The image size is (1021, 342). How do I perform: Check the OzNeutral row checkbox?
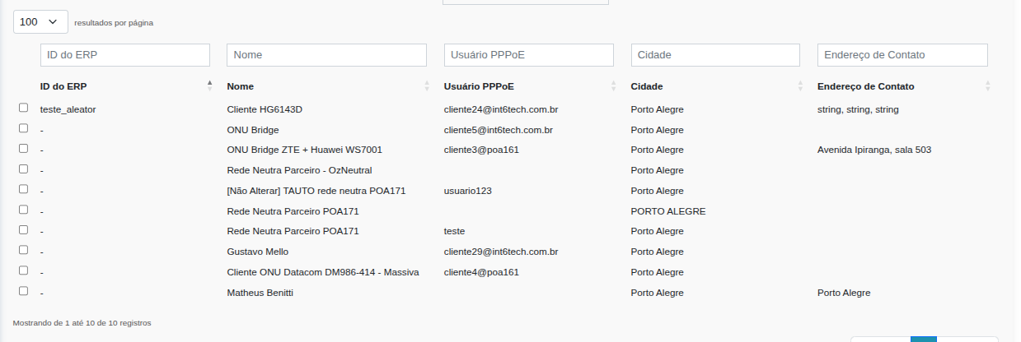tap(24, 169)
